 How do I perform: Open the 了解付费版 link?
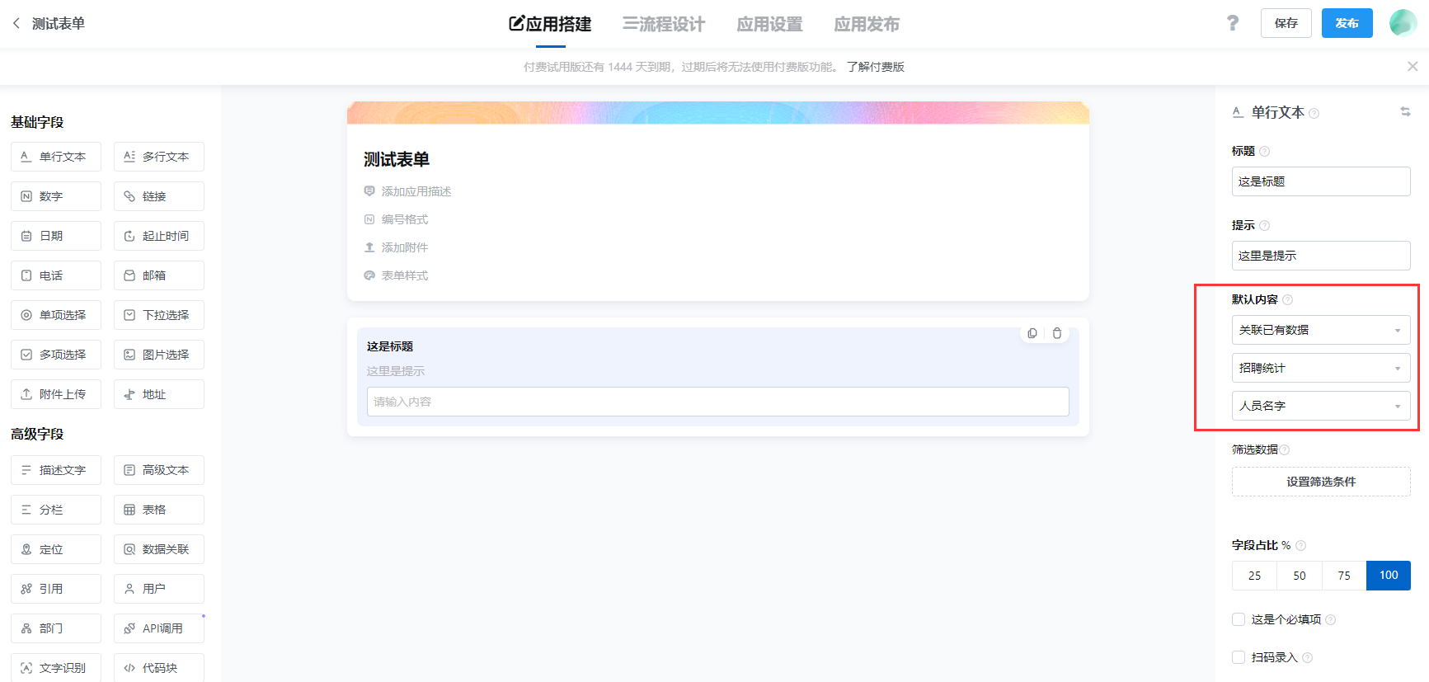pos(876,67)
